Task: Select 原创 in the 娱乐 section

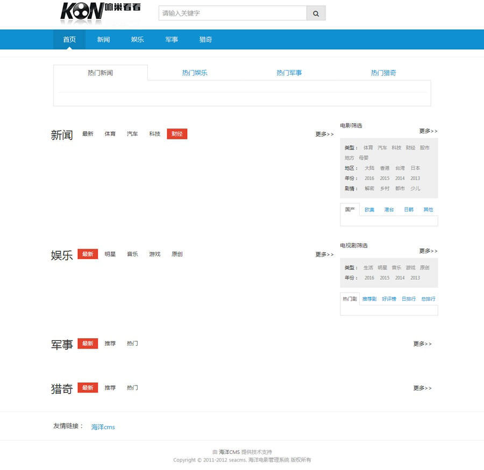Action: (x=177, y=254)
